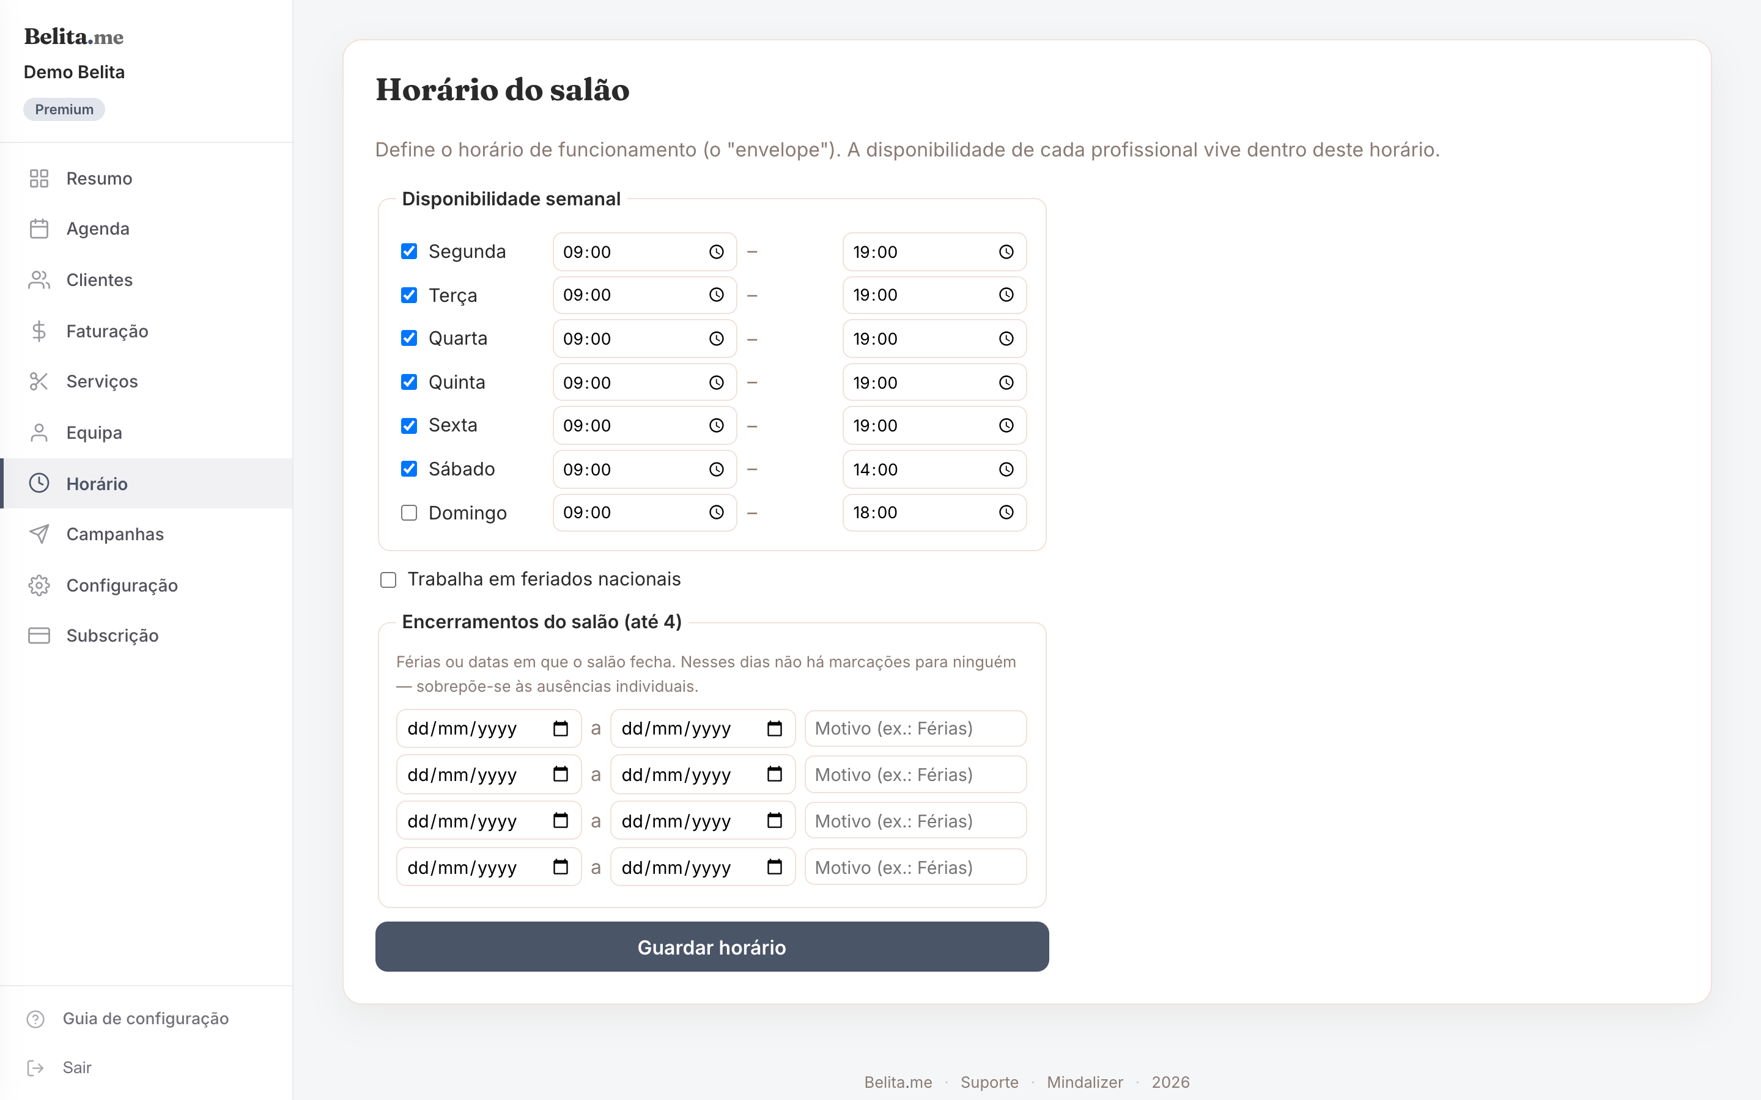Click the third Motivo text field
Image resolution: width=1761 pixels, height=1100 pixels.
point(915,821)
